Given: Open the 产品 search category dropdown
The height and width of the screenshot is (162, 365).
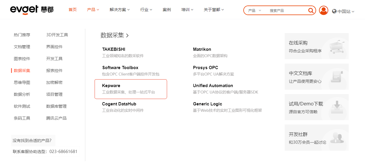Looking at the screenshot, I should click(x=255, y=10).
